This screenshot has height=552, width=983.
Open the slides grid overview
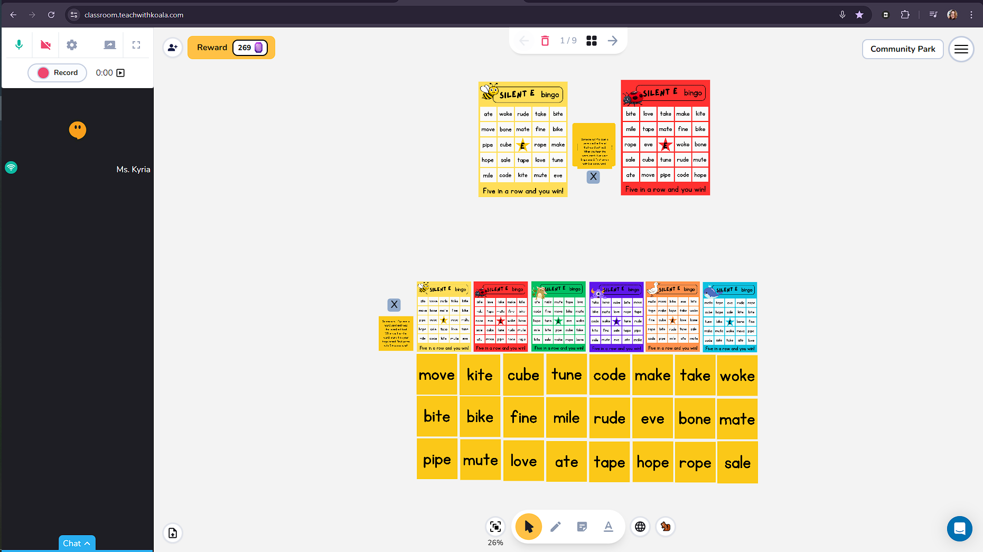pos(591,40)
